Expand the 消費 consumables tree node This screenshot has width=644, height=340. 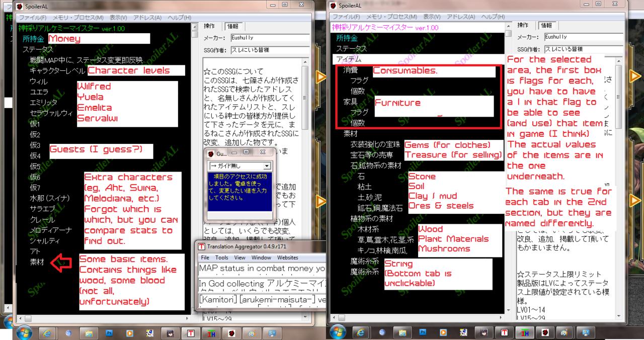350,70
